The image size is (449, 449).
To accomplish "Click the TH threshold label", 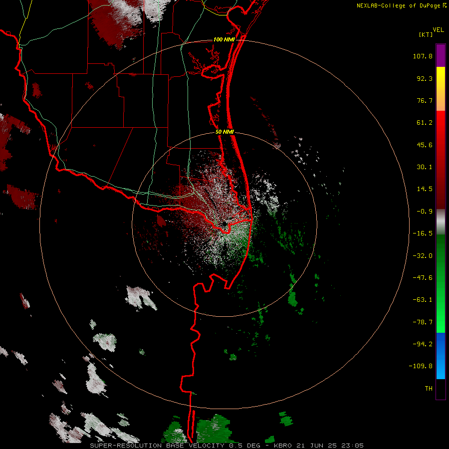I will pyautogui.click(x=429, y=389).
